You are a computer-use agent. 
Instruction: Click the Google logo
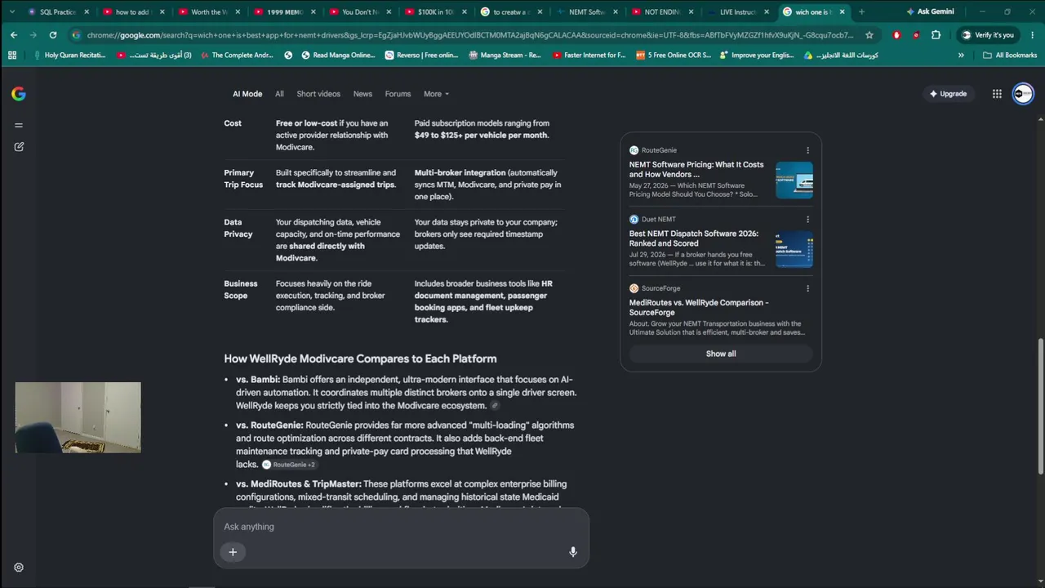[19, 94]
